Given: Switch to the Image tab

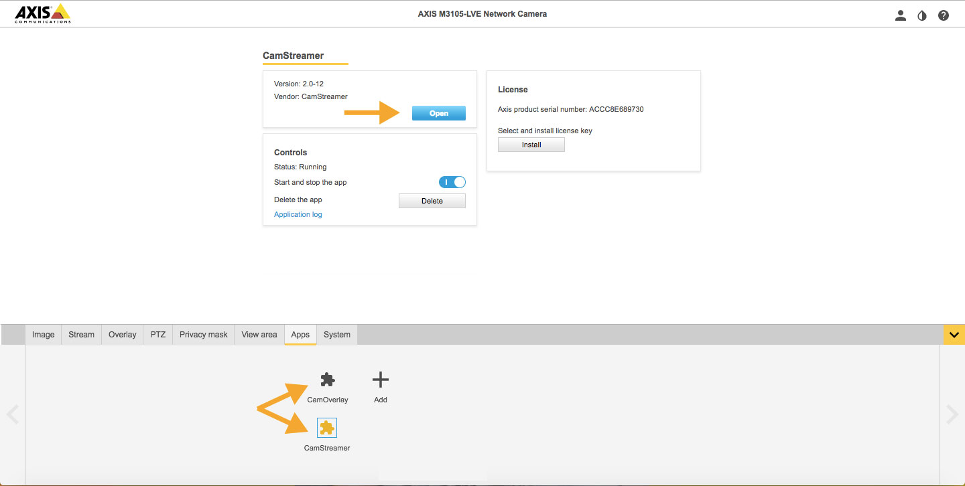Looking at the screenshot, I should 44,335.
